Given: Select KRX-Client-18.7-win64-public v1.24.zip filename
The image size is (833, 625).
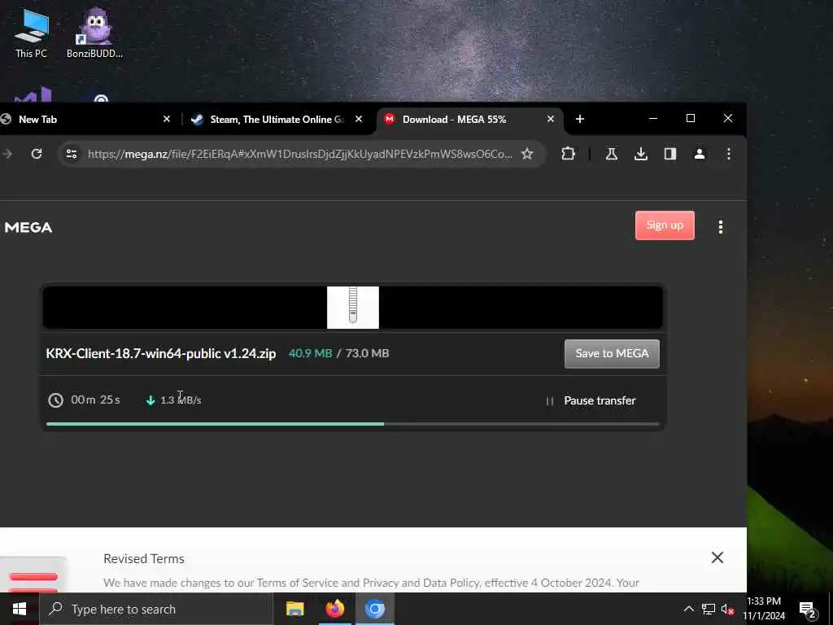Looking at the screenshot, I should coord(161,353).
